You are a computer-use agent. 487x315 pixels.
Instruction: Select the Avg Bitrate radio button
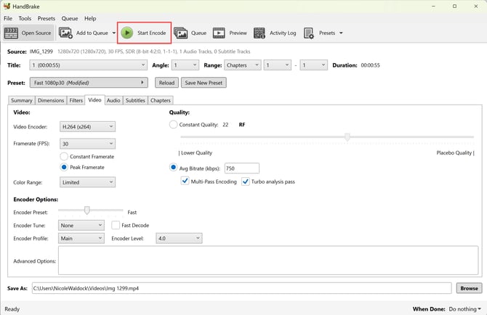pos(173,168)
